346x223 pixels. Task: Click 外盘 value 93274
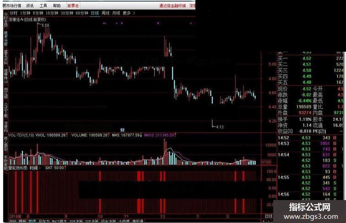305,113
